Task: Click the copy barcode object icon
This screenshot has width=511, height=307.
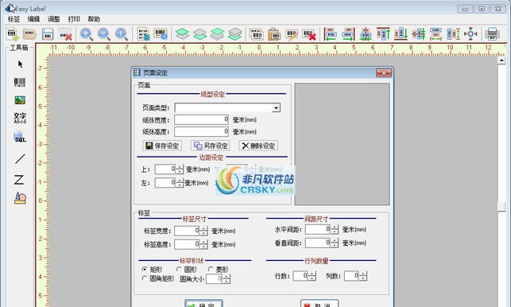Action: pos(257,34)
